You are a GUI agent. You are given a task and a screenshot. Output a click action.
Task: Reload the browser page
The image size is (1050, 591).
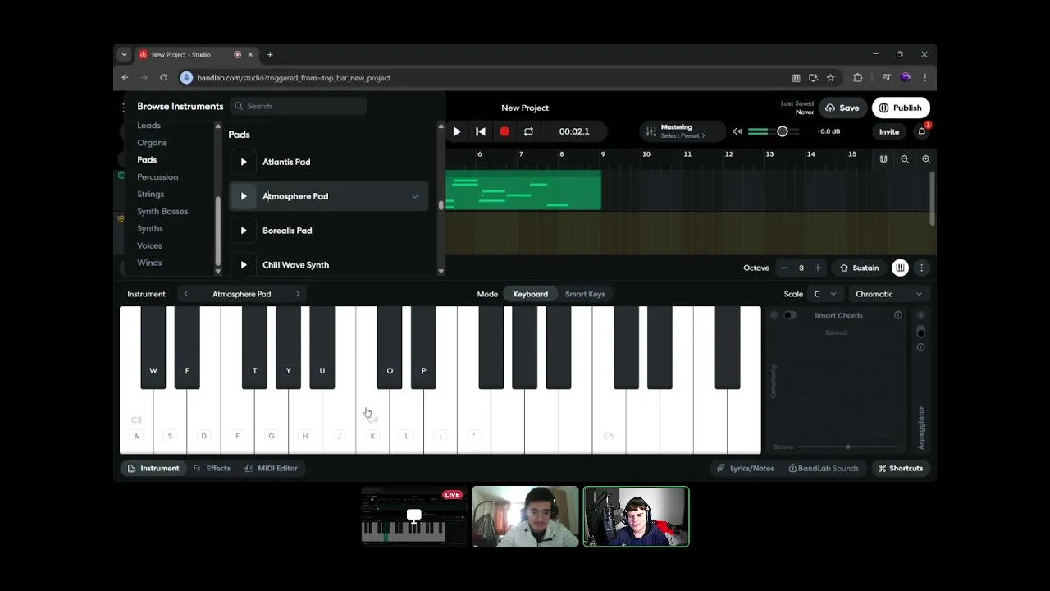[163, 78]
